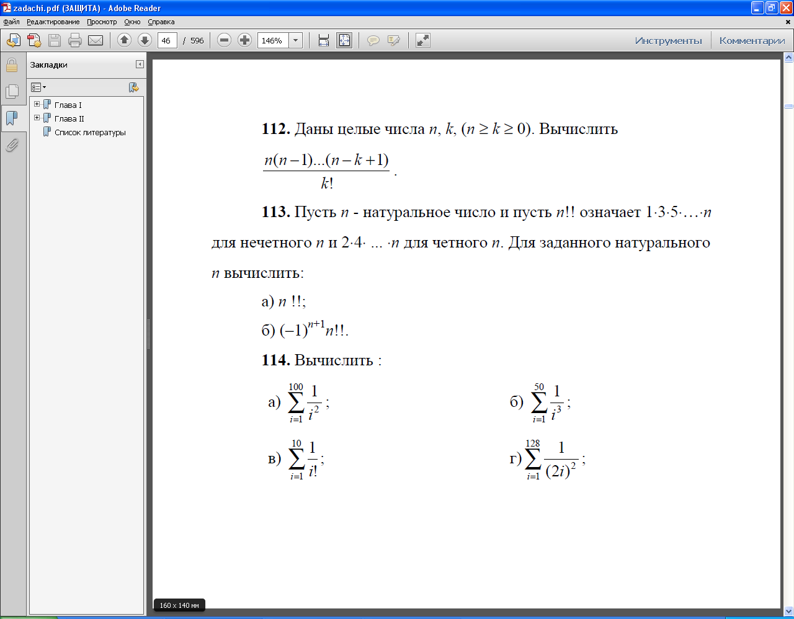Click the read mode expand icon
Image resolution: width=794 pixels, height=619 pixels.
(423, 40)
